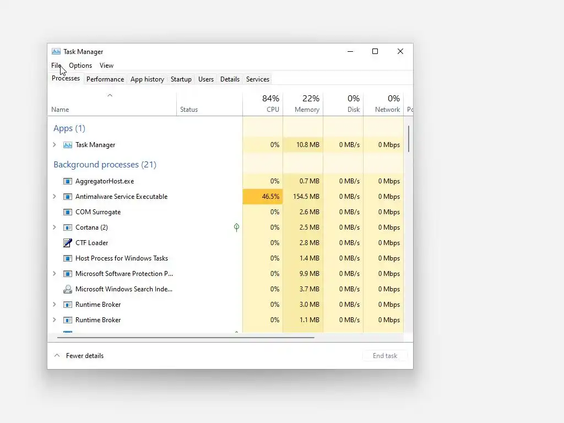564x423 pixels.
Task: Expand the Cortana (2) process group
Action: (55, 227)
